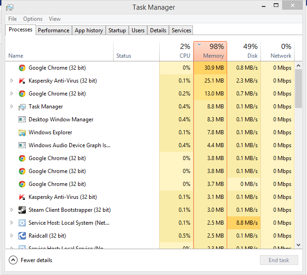This screenshot has width=307, height=275.
Task: Click the scrollbar down arrow
Action: tap(298, 245)
